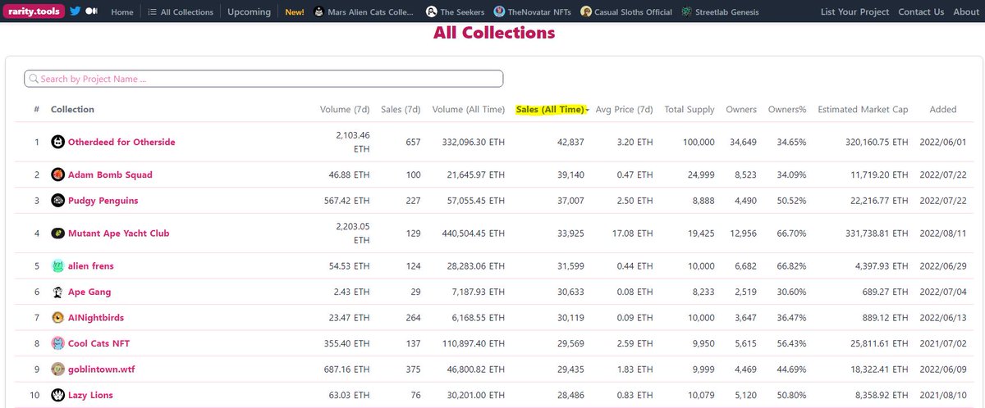Screen dimensions: 985x408
Task: Open Contact Us page
Action: point(921,12)
